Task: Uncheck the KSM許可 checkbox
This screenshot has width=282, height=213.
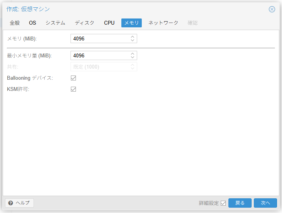Action: click(x=73, y=89)
